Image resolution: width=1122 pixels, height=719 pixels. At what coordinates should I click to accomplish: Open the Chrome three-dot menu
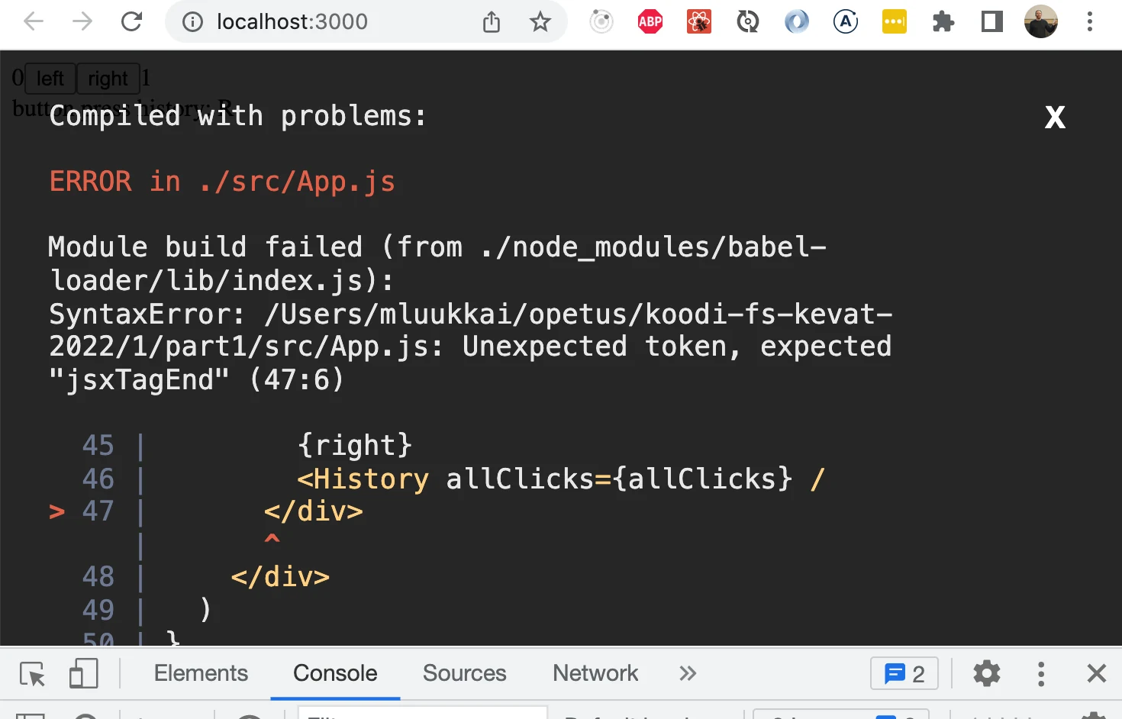click(x=1090, y=22)
